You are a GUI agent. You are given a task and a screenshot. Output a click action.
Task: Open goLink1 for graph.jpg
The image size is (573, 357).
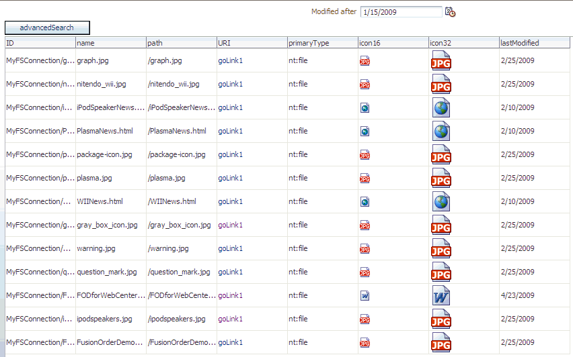tap(230, 60)
